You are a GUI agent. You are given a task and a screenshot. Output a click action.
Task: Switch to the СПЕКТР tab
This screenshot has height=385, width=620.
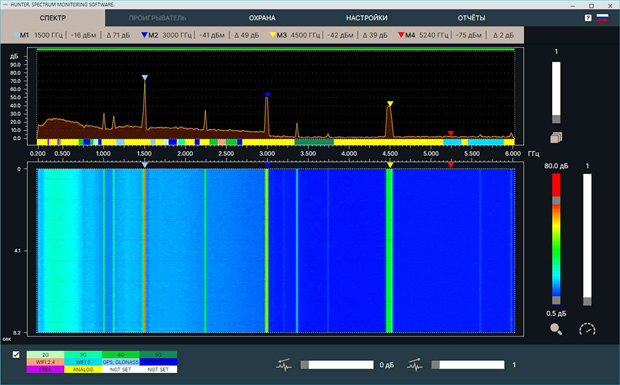[x=53, y=18]
